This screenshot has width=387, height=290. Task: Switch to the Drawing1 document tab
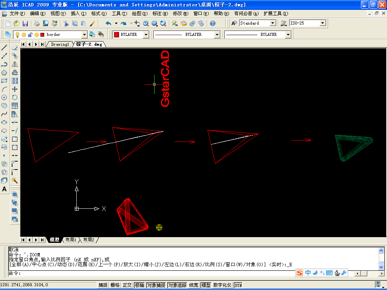pyautogui.click(x=60, y=45)
